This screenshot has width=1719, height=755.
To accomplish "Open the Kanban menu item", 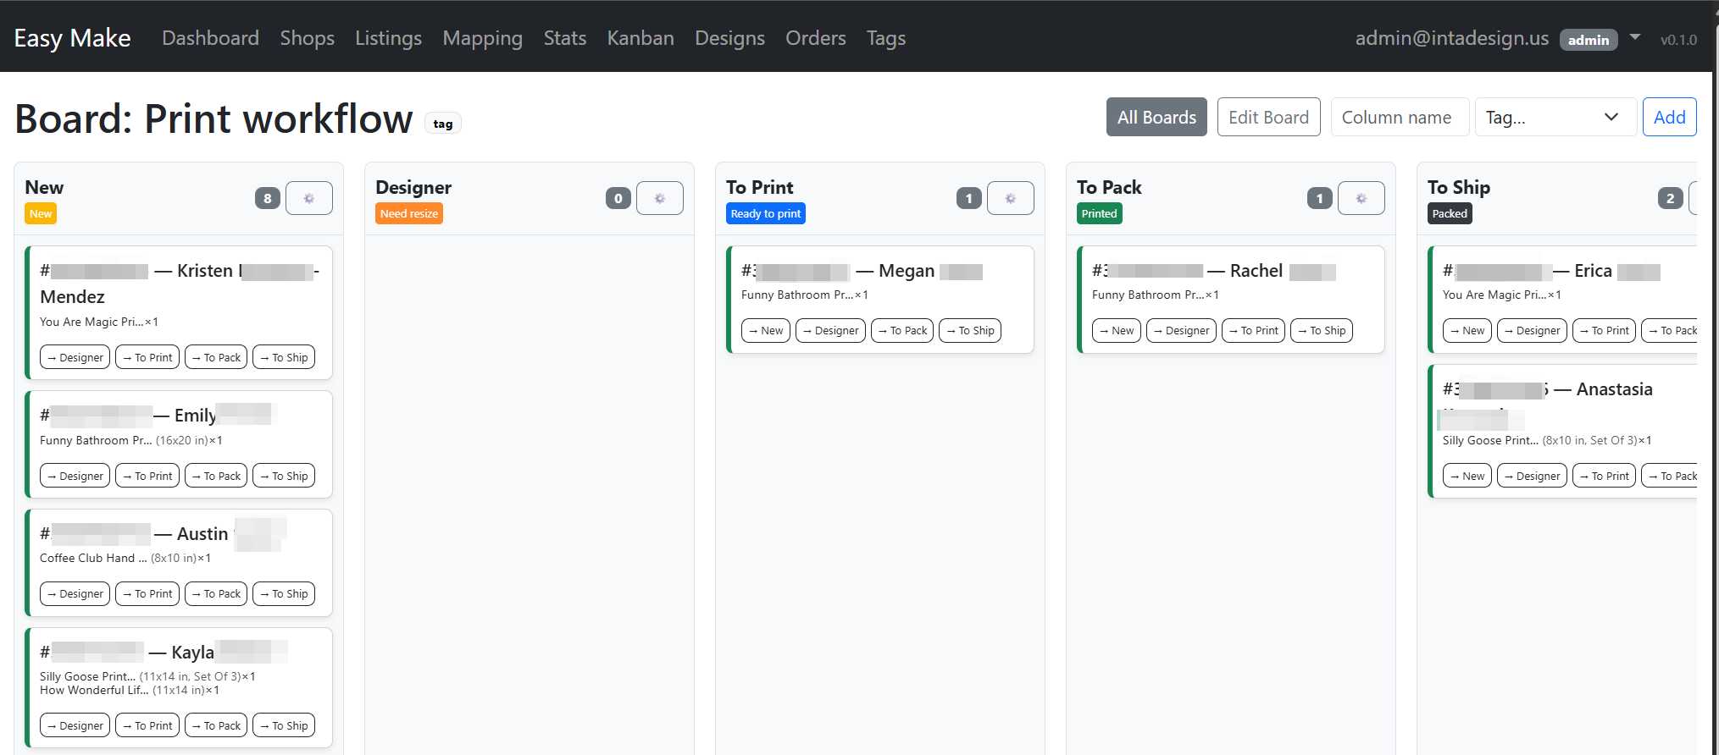I will tap(640, 38).
